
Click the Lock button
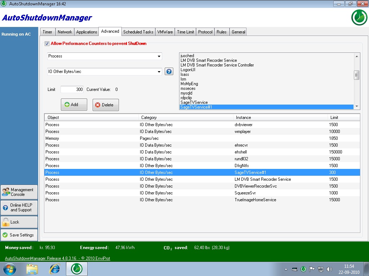[19, 222]
